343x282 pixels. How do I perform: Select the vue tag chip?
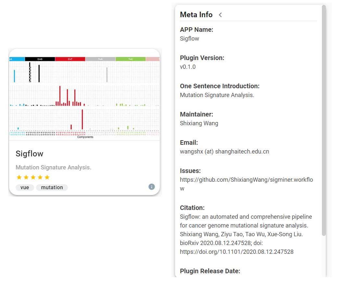pyautogui.click(x=25, y=188)
